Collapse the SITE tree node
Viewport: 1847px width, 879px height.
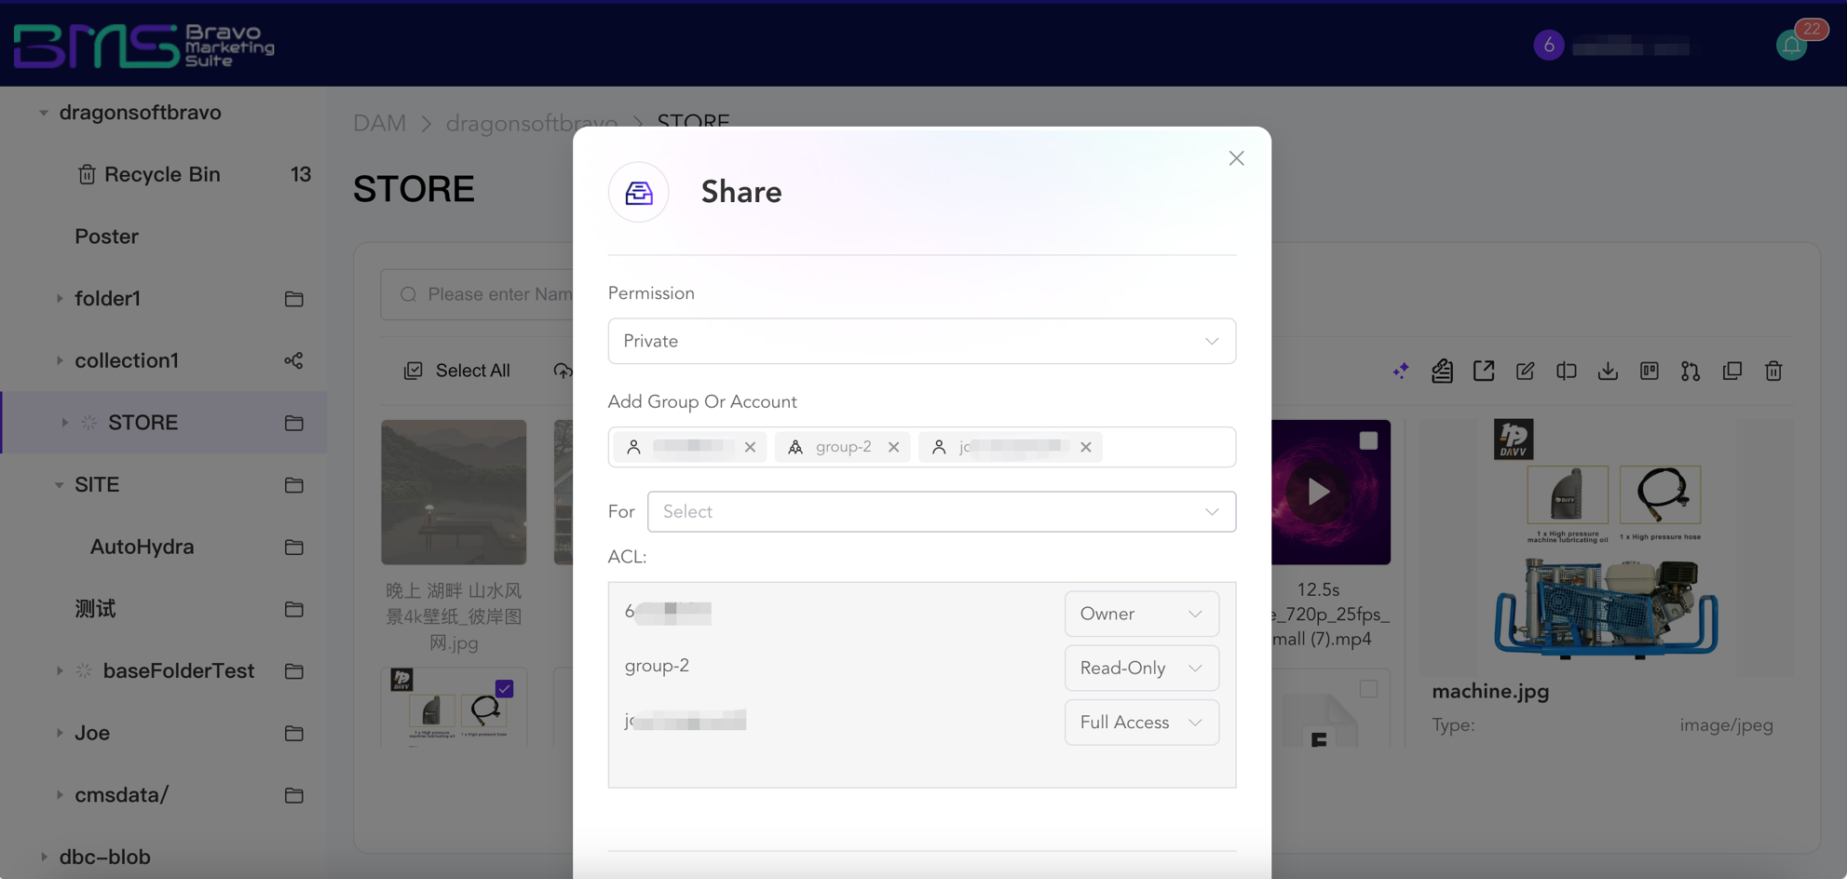click(60, 485)
